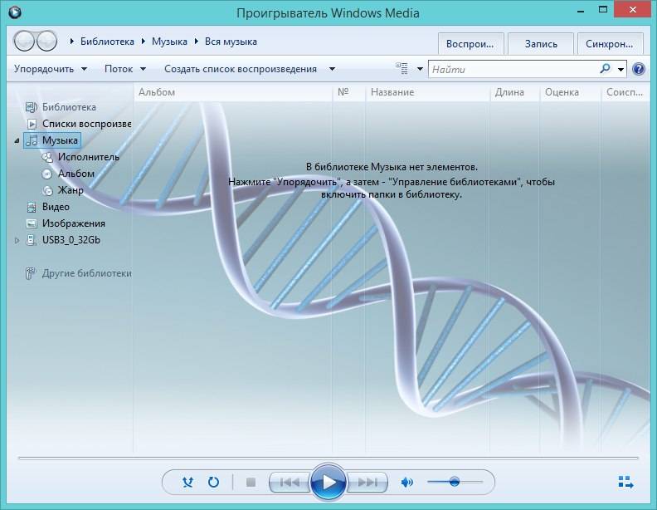Toggle shuffle mode
The image size is (657, 510).
(x=188, y=482)
